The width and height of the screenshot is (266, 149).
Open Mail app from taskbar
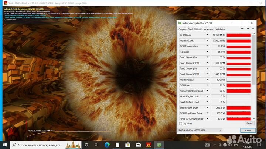coord(138,145)
